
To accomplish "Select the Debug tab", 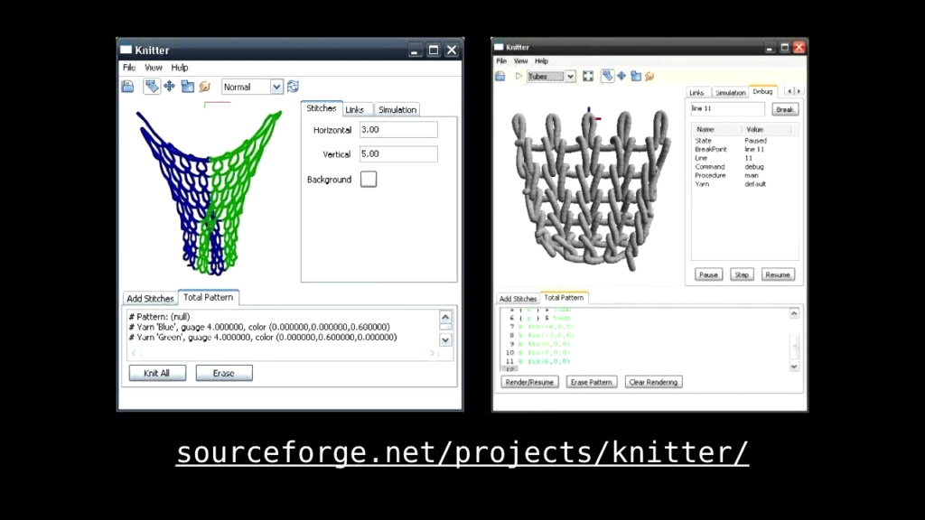I will (x=762, y=91).
